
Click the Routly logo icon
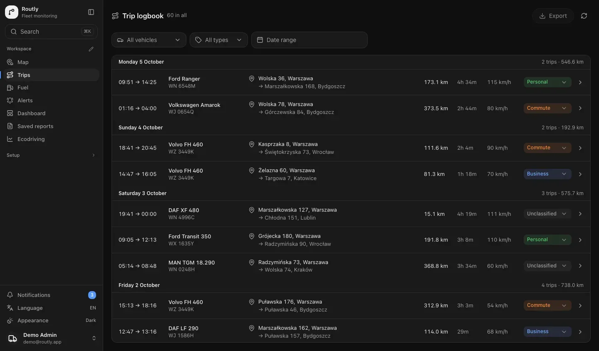point(12,12)
